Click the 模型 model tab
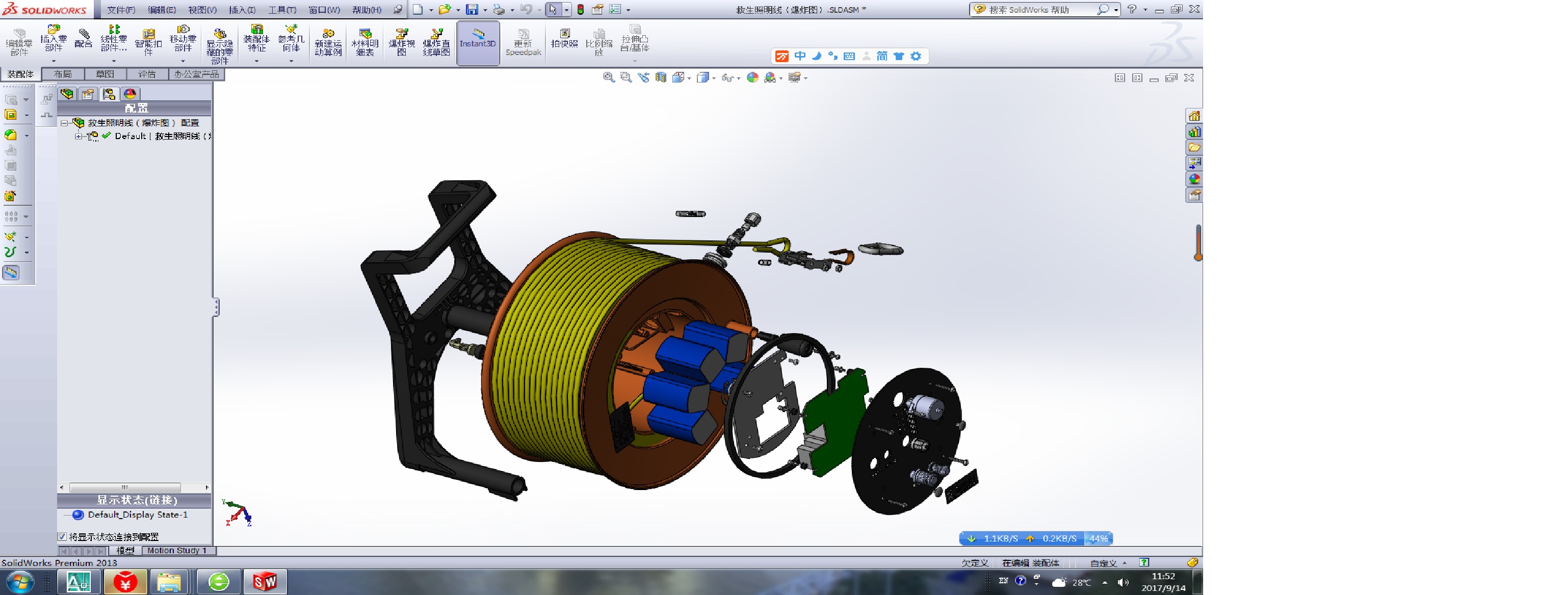Viewport: 1564px width, 595px height. pos(125,550)
